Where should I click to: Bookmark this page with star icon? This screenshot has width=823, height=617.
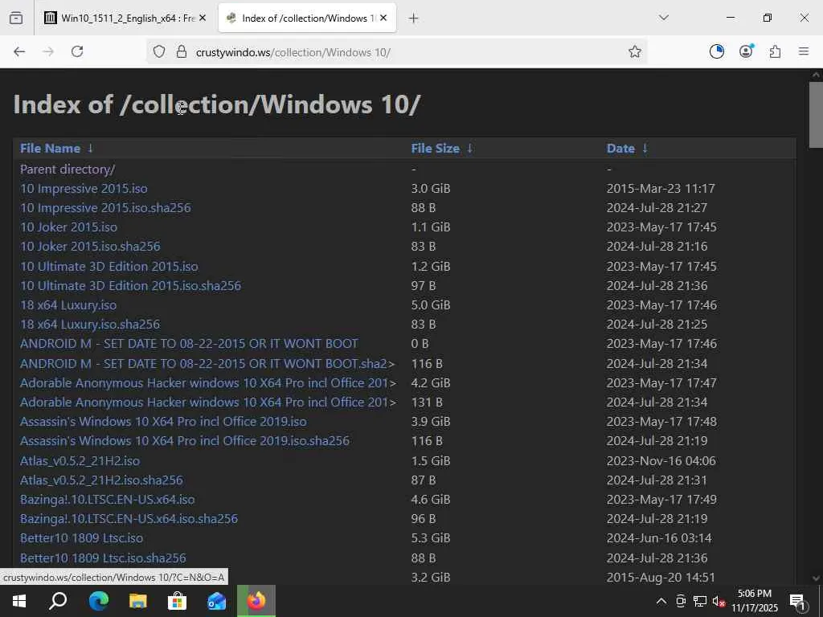(635, 51)
